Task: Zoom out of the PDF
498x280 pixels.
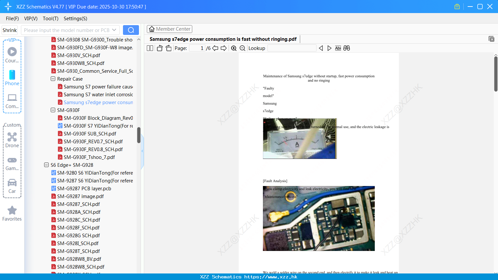Action: click(x=242, y=48)
